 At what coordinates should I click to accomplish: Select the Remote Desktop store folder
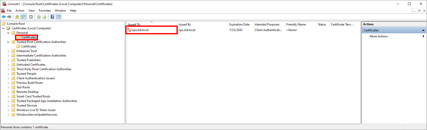pyautogui.click(x=27, y=92)
